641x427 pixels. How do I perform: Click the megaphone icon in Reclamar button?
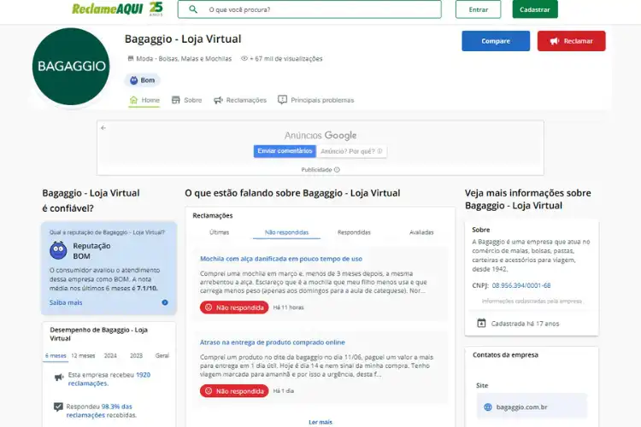click(x=555, y=41)
